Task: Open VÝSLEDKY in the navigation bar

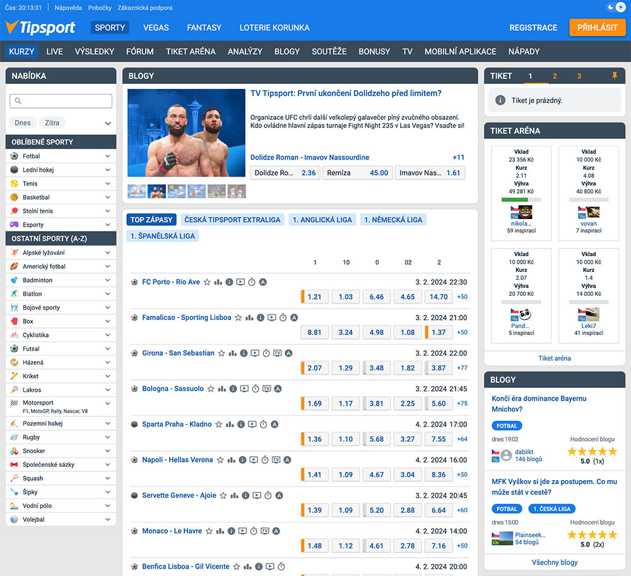Action: pyautogui.click(x=95, y=52)
